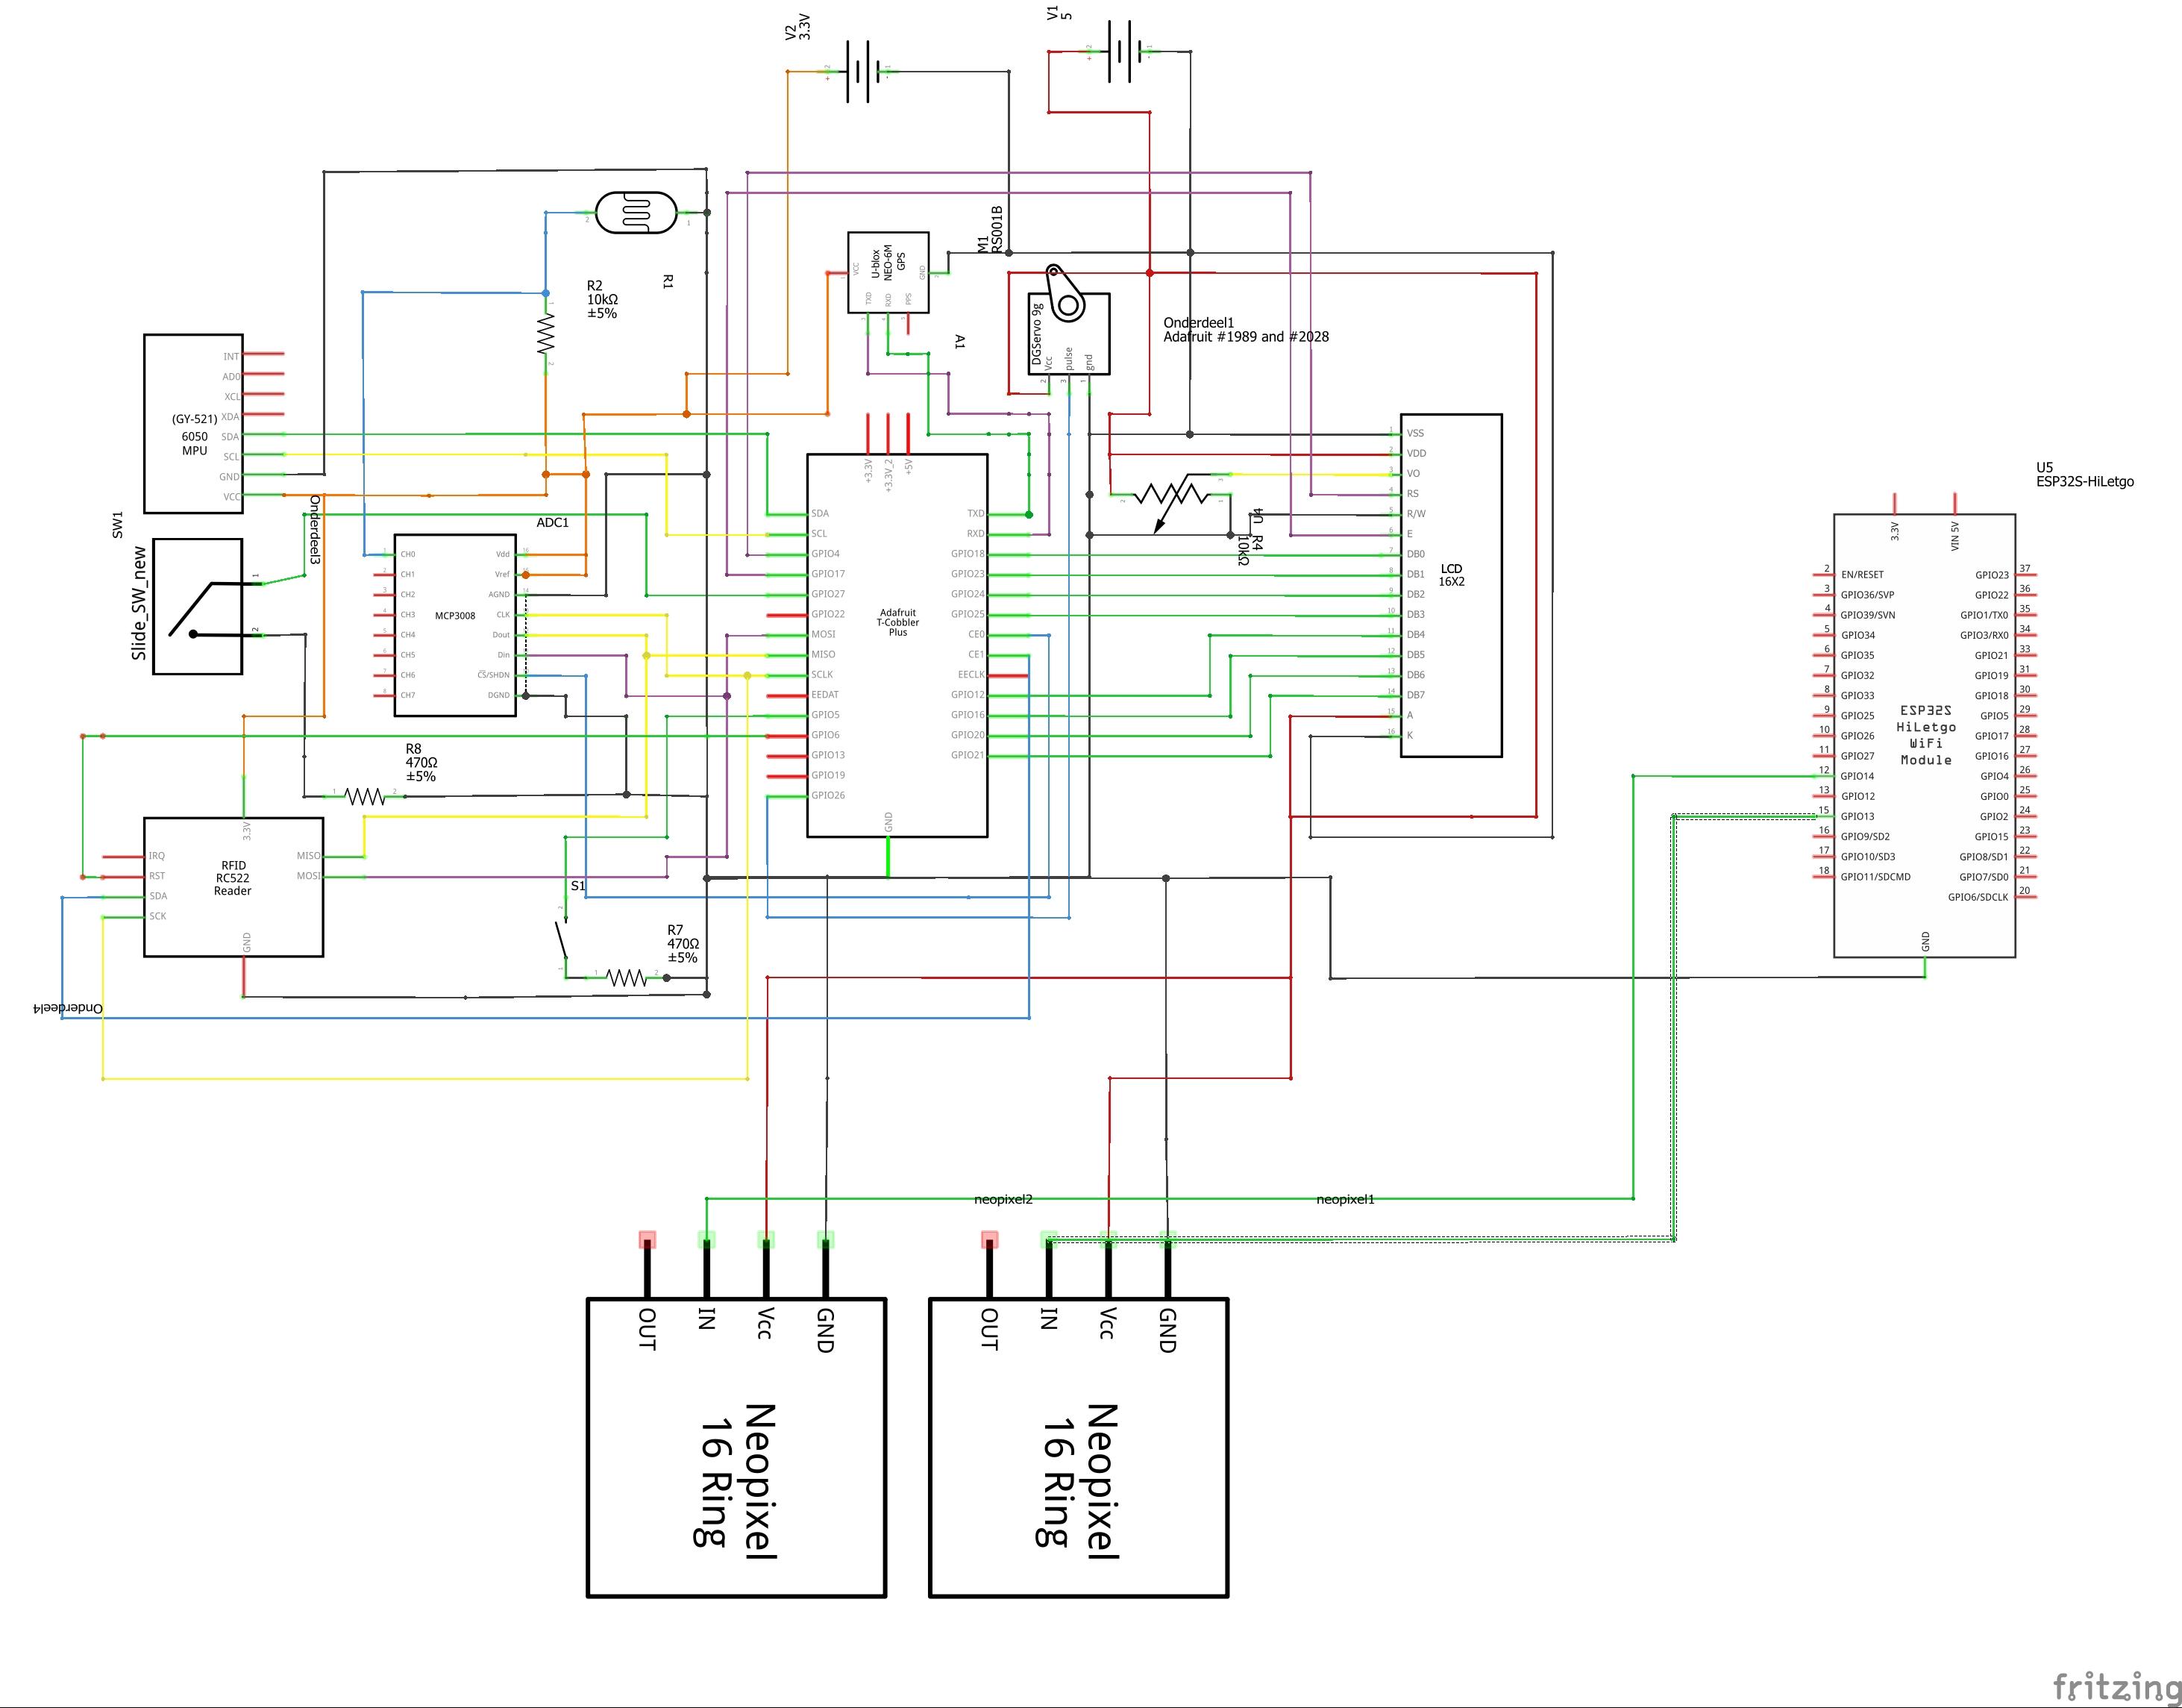Click the R1 photoresistor symbol
The height and width of the screenshot is (1708, 2182).
click(x=636, y=213)
